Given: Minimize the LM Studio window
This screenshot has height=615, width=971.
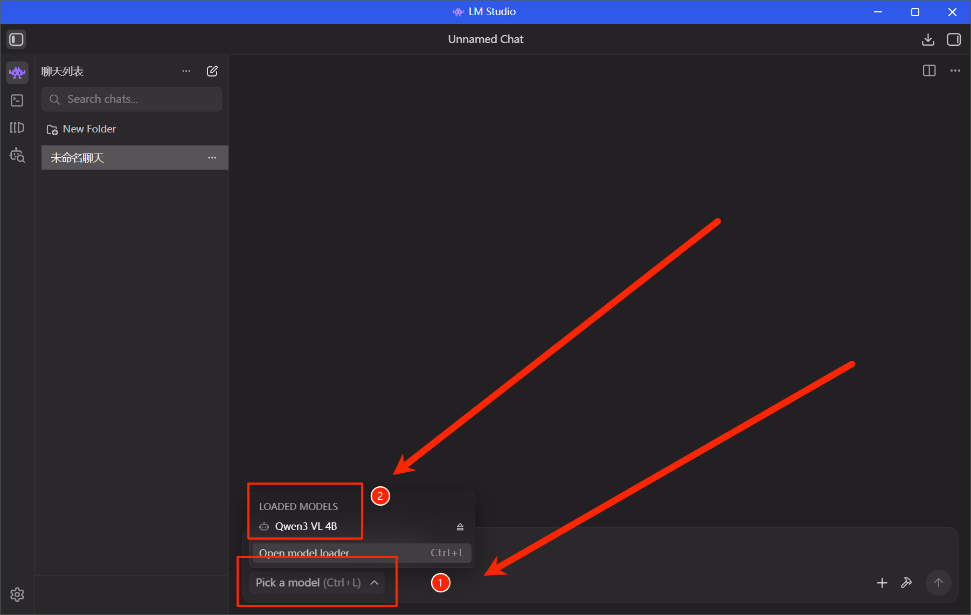Looking at the screenshot, I should (x=878, y=12).
